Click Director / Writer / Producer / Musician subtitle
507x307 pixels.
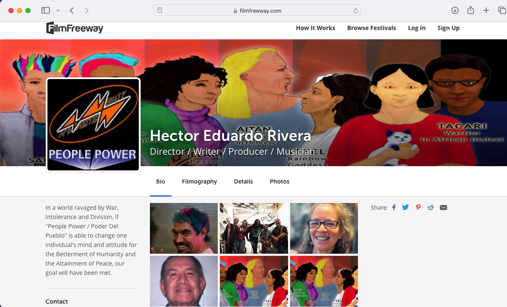pos(232,152)
